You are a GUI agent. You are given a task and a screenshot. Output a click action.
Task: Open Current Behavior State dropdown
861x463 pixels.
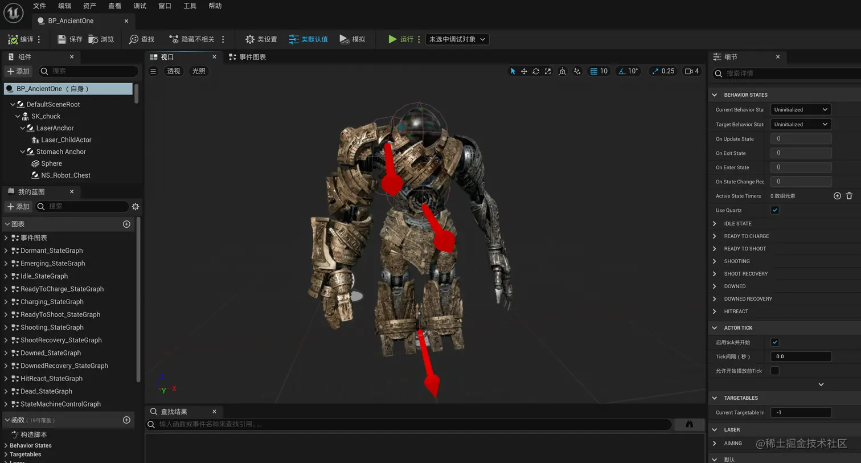(x=801, y=109)
